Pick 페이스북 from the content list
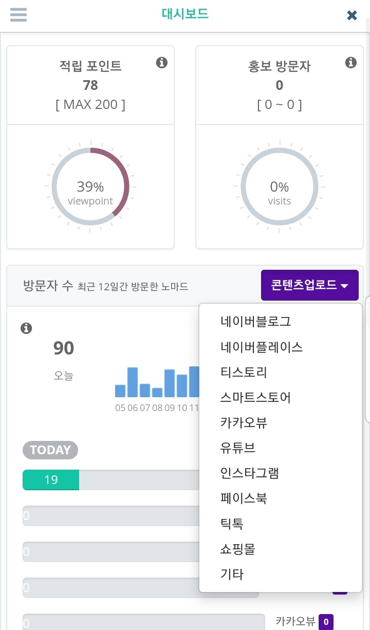 click(x=243, y=498)
